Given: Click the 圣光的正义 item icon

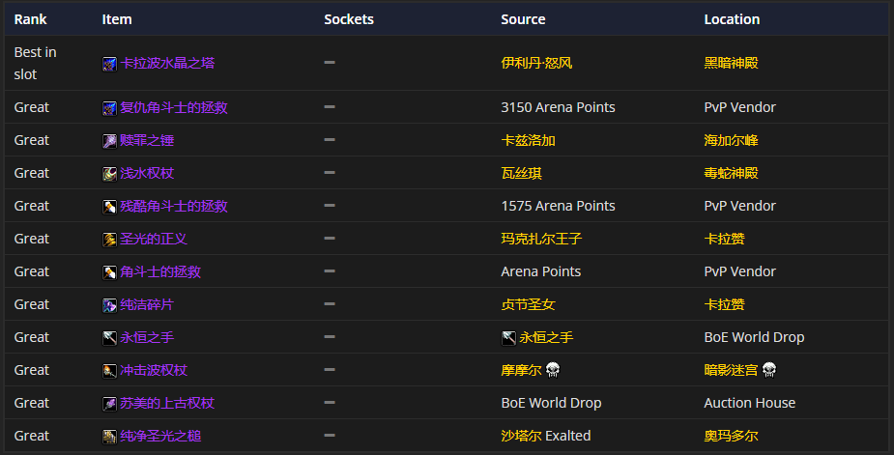Looking at the screenshot, I should [x=110, y=240].
